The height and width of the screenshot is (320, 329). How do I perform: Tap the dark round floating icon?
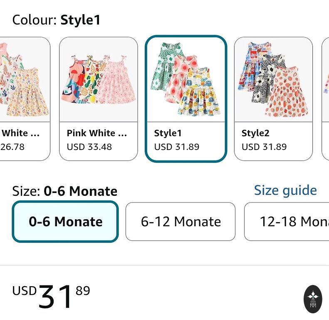[313, 299]
